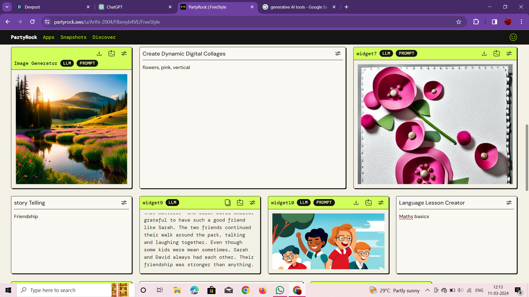The image size is (529, 297).
Task: Go to the Discover page link
Action: (104, 37)
